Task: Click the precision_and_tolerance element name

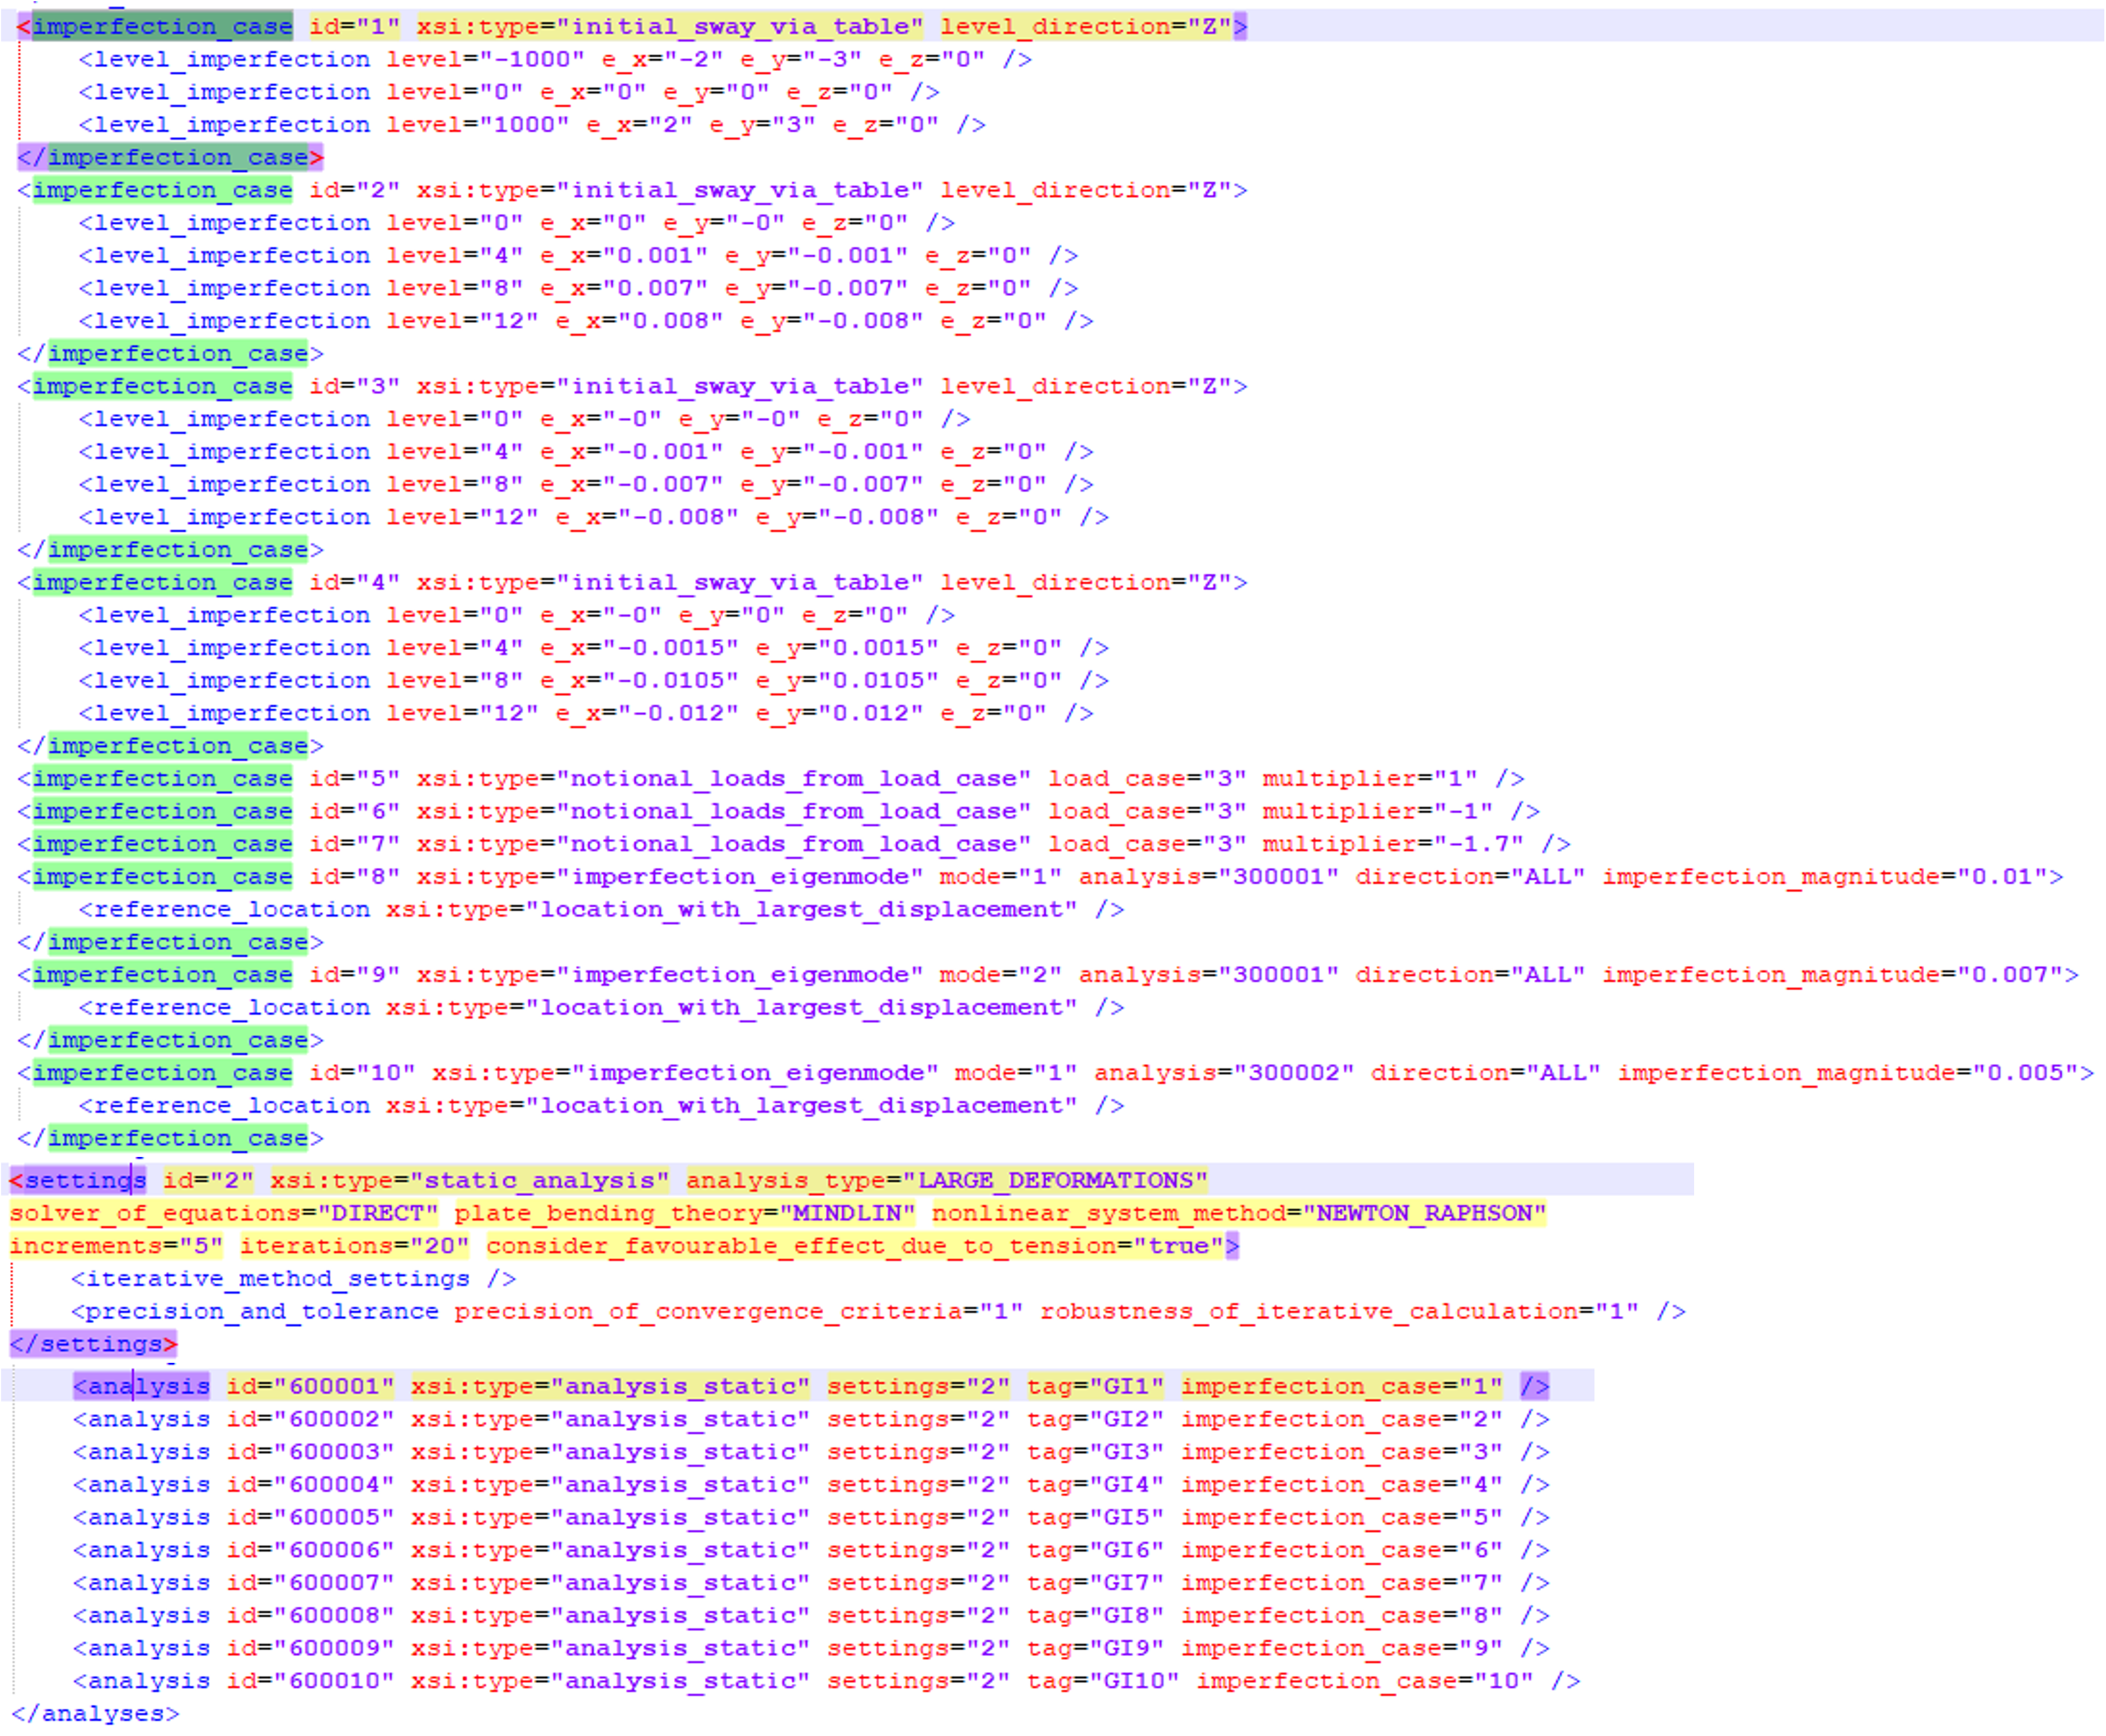Action: point(262,1311)
